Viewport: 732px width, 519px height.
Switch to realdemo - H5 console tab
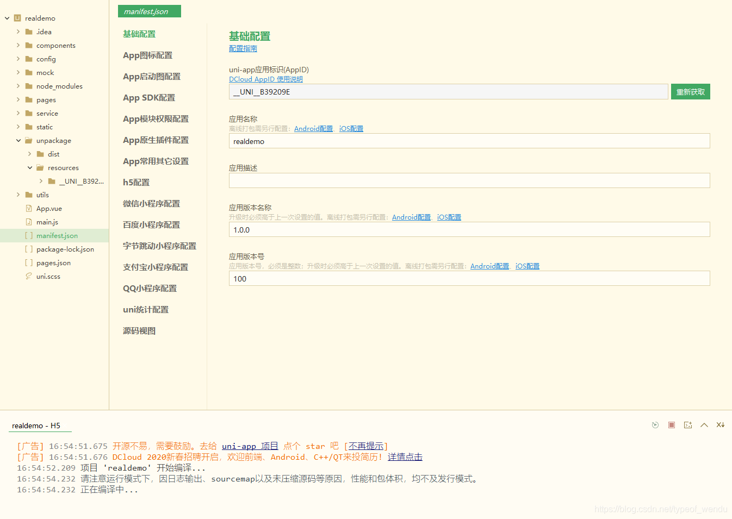click(36, 426)
